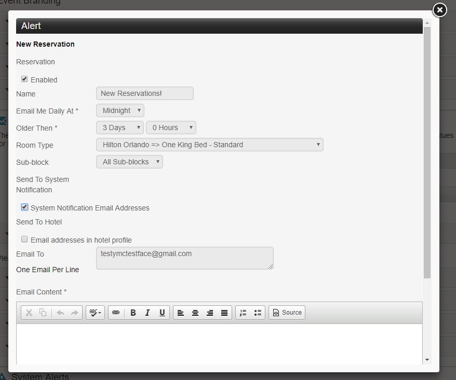
Task: Click 'System Alerts' heading in background page
Action: pos(40,377)
